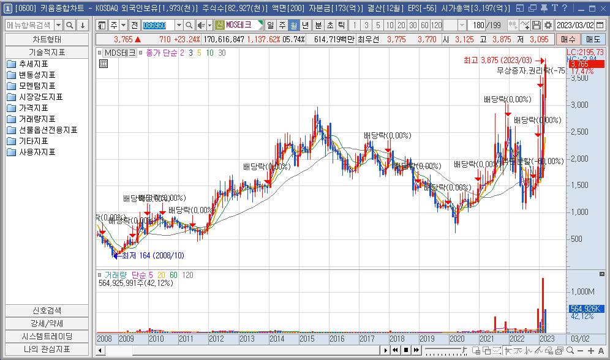The width and height of the screenshot is (610, 360).
Task: Click the 매도 sell button
Action: point(593,39)
